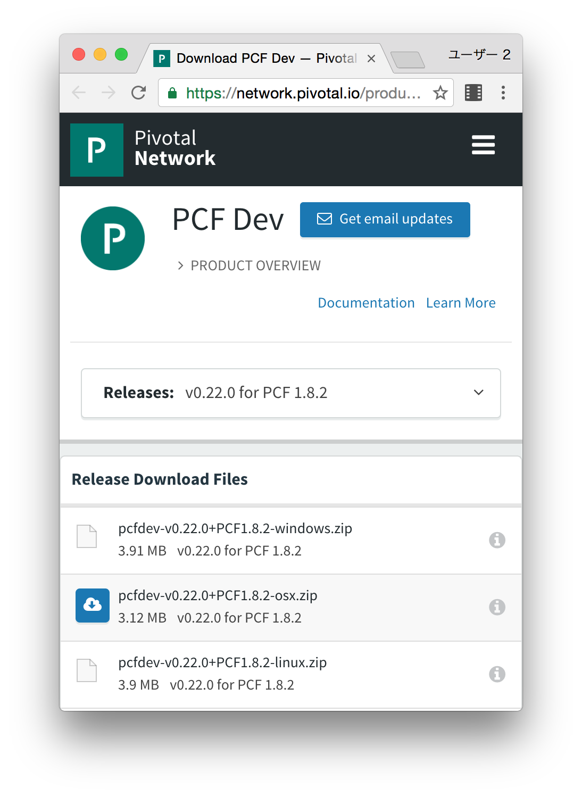
Task: Open the Documentation link
Action: 366,303
